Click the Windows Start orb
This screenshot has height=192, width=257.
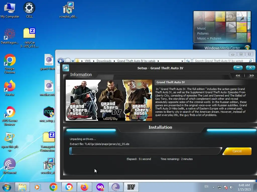click(x=7, y=187)
